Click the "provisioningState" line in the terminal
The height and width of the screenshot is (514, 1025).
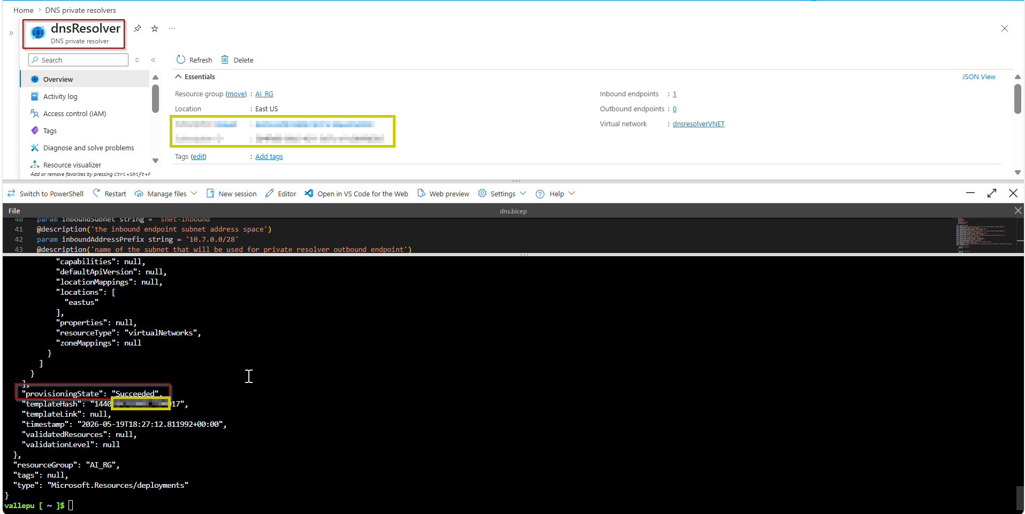point(92,394)
